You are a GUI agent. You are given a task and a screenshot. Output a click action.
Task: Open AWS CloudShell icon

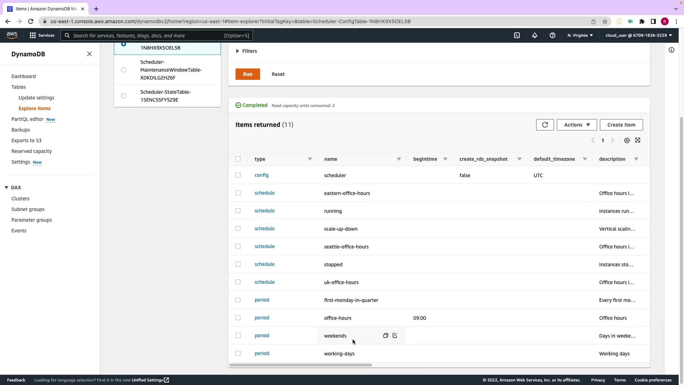coord(517,35)
